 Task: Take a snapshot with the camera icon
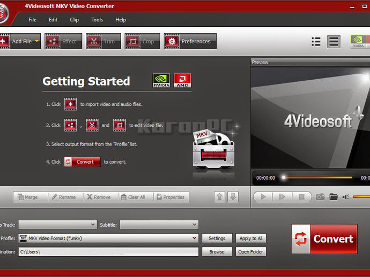(320, 197)
